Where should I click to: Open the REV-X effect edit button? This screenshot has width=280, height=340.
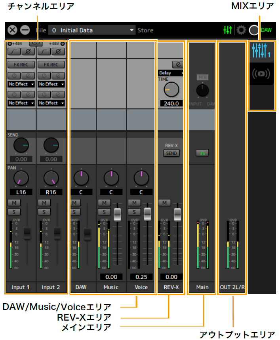[177, 64]
